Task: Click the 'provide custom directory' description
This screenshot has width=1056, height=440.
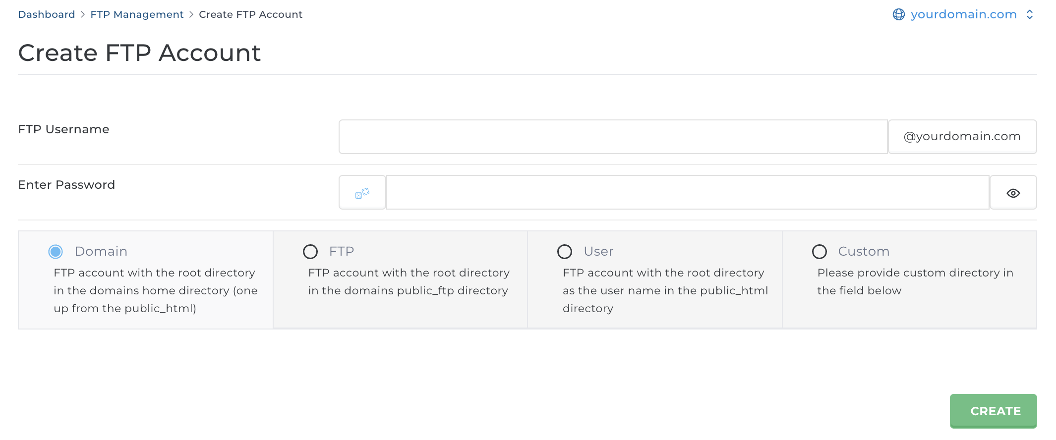Action: [915, 282]
